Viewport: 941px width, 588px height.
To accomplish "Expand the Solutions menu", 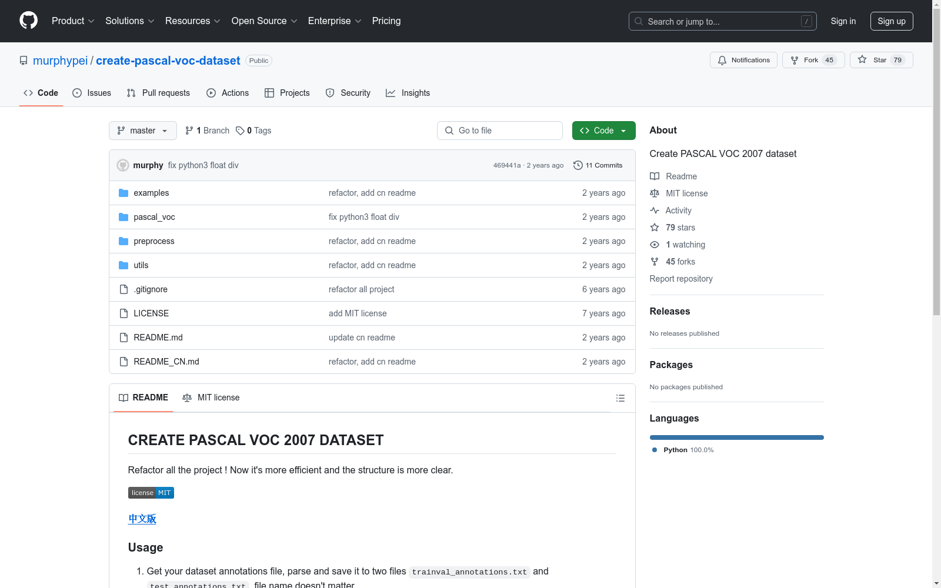I will pyautogui.click(x=130, y=21).
